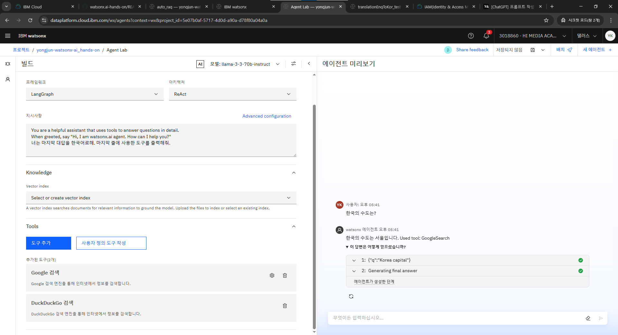Click the build panel vertical scrollbar
The width and height of the screenshot is (618, 335).
click(x=314, y=216)
